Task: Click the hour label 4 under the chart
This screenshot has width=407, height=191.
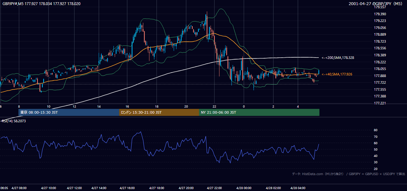Action: click(x=298, y=107)
